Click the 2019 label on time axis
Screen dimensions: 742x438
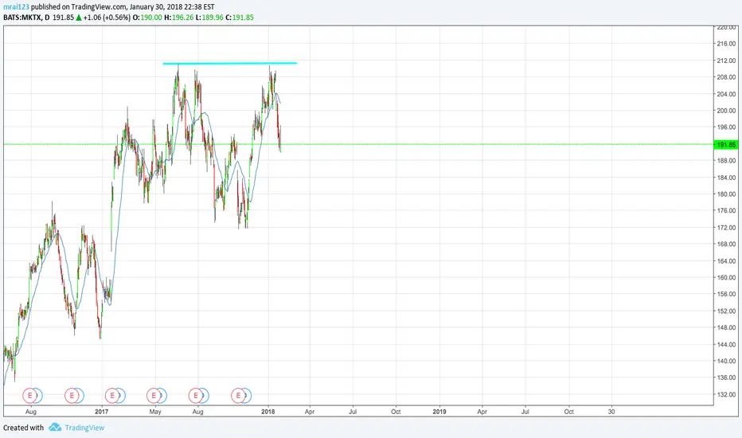[x=439, y=412]
